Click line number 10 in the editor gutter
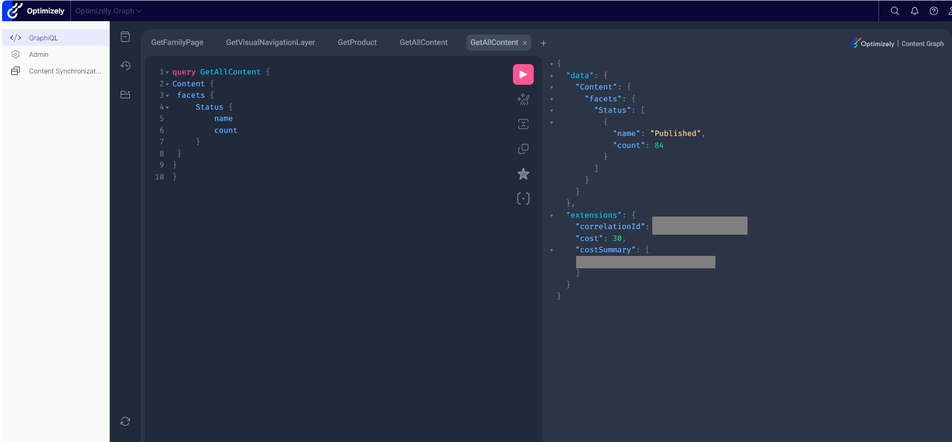This screenshot has height=442, width=952. pos(159,177)
